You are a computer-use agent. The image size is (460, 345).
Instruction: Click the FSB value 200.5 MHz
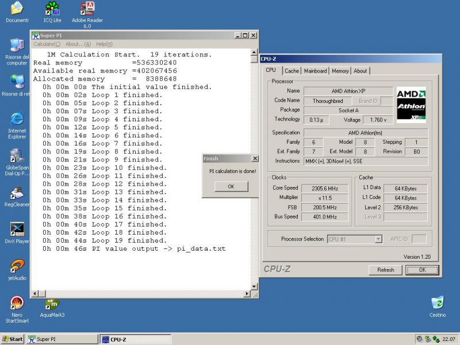click(x=325, y=208)
